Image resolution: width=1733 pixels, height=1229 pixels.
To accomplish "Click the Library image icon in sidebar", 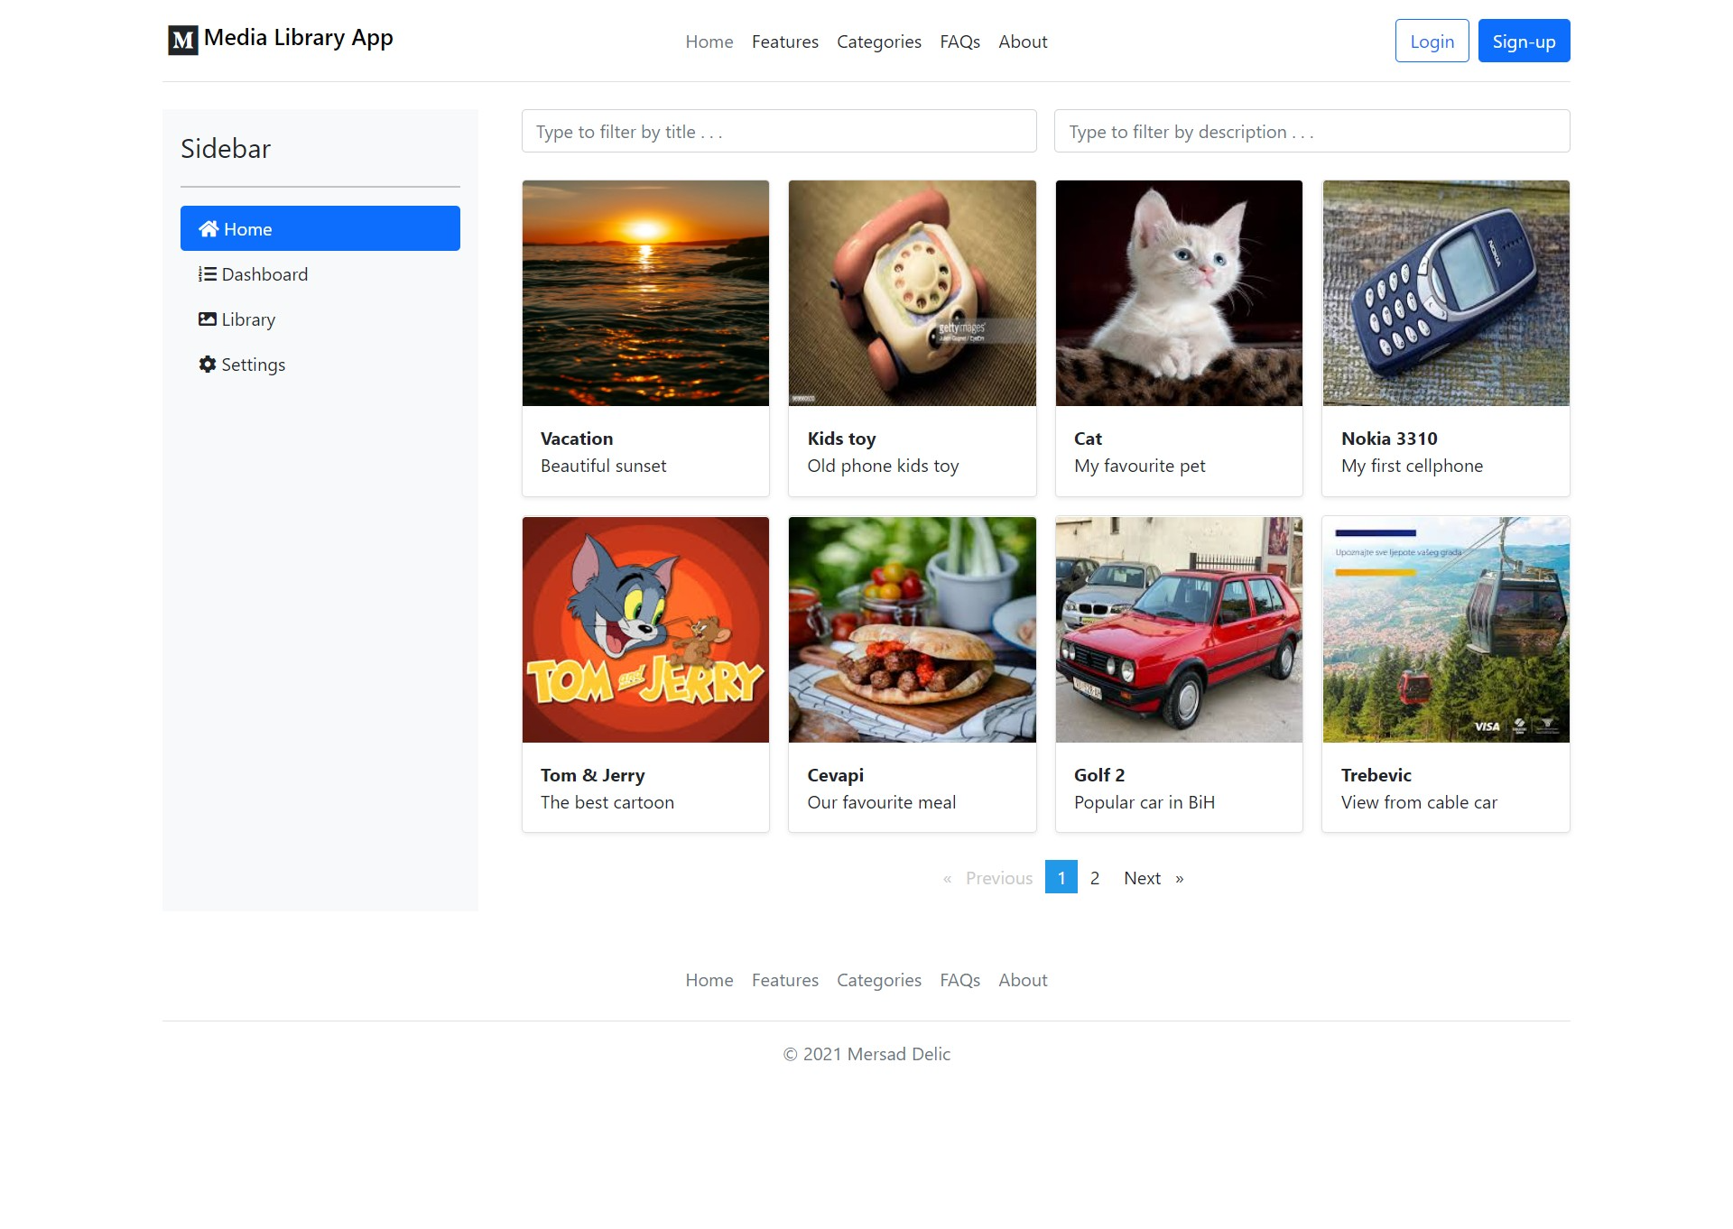I will pos(207,319).
